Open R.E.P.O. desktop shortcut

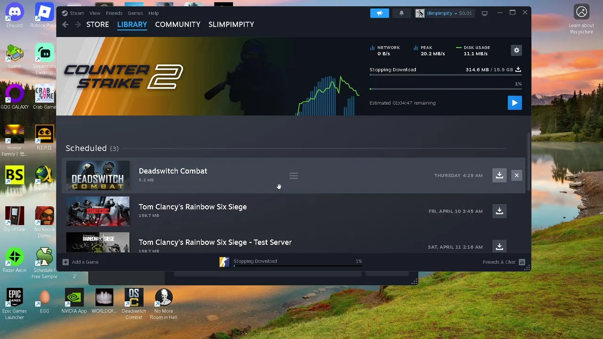pos(44,137)
